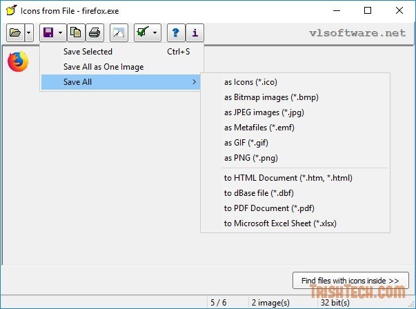Image resolution: width=416 pixels, height=309 pixels.
Task: Click the green checkmark select icon
Action: coord(143,33)
